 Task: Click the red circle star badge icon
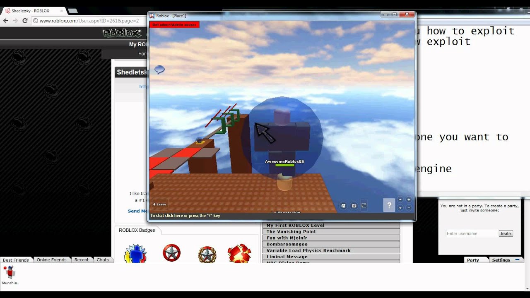[171, 252]
